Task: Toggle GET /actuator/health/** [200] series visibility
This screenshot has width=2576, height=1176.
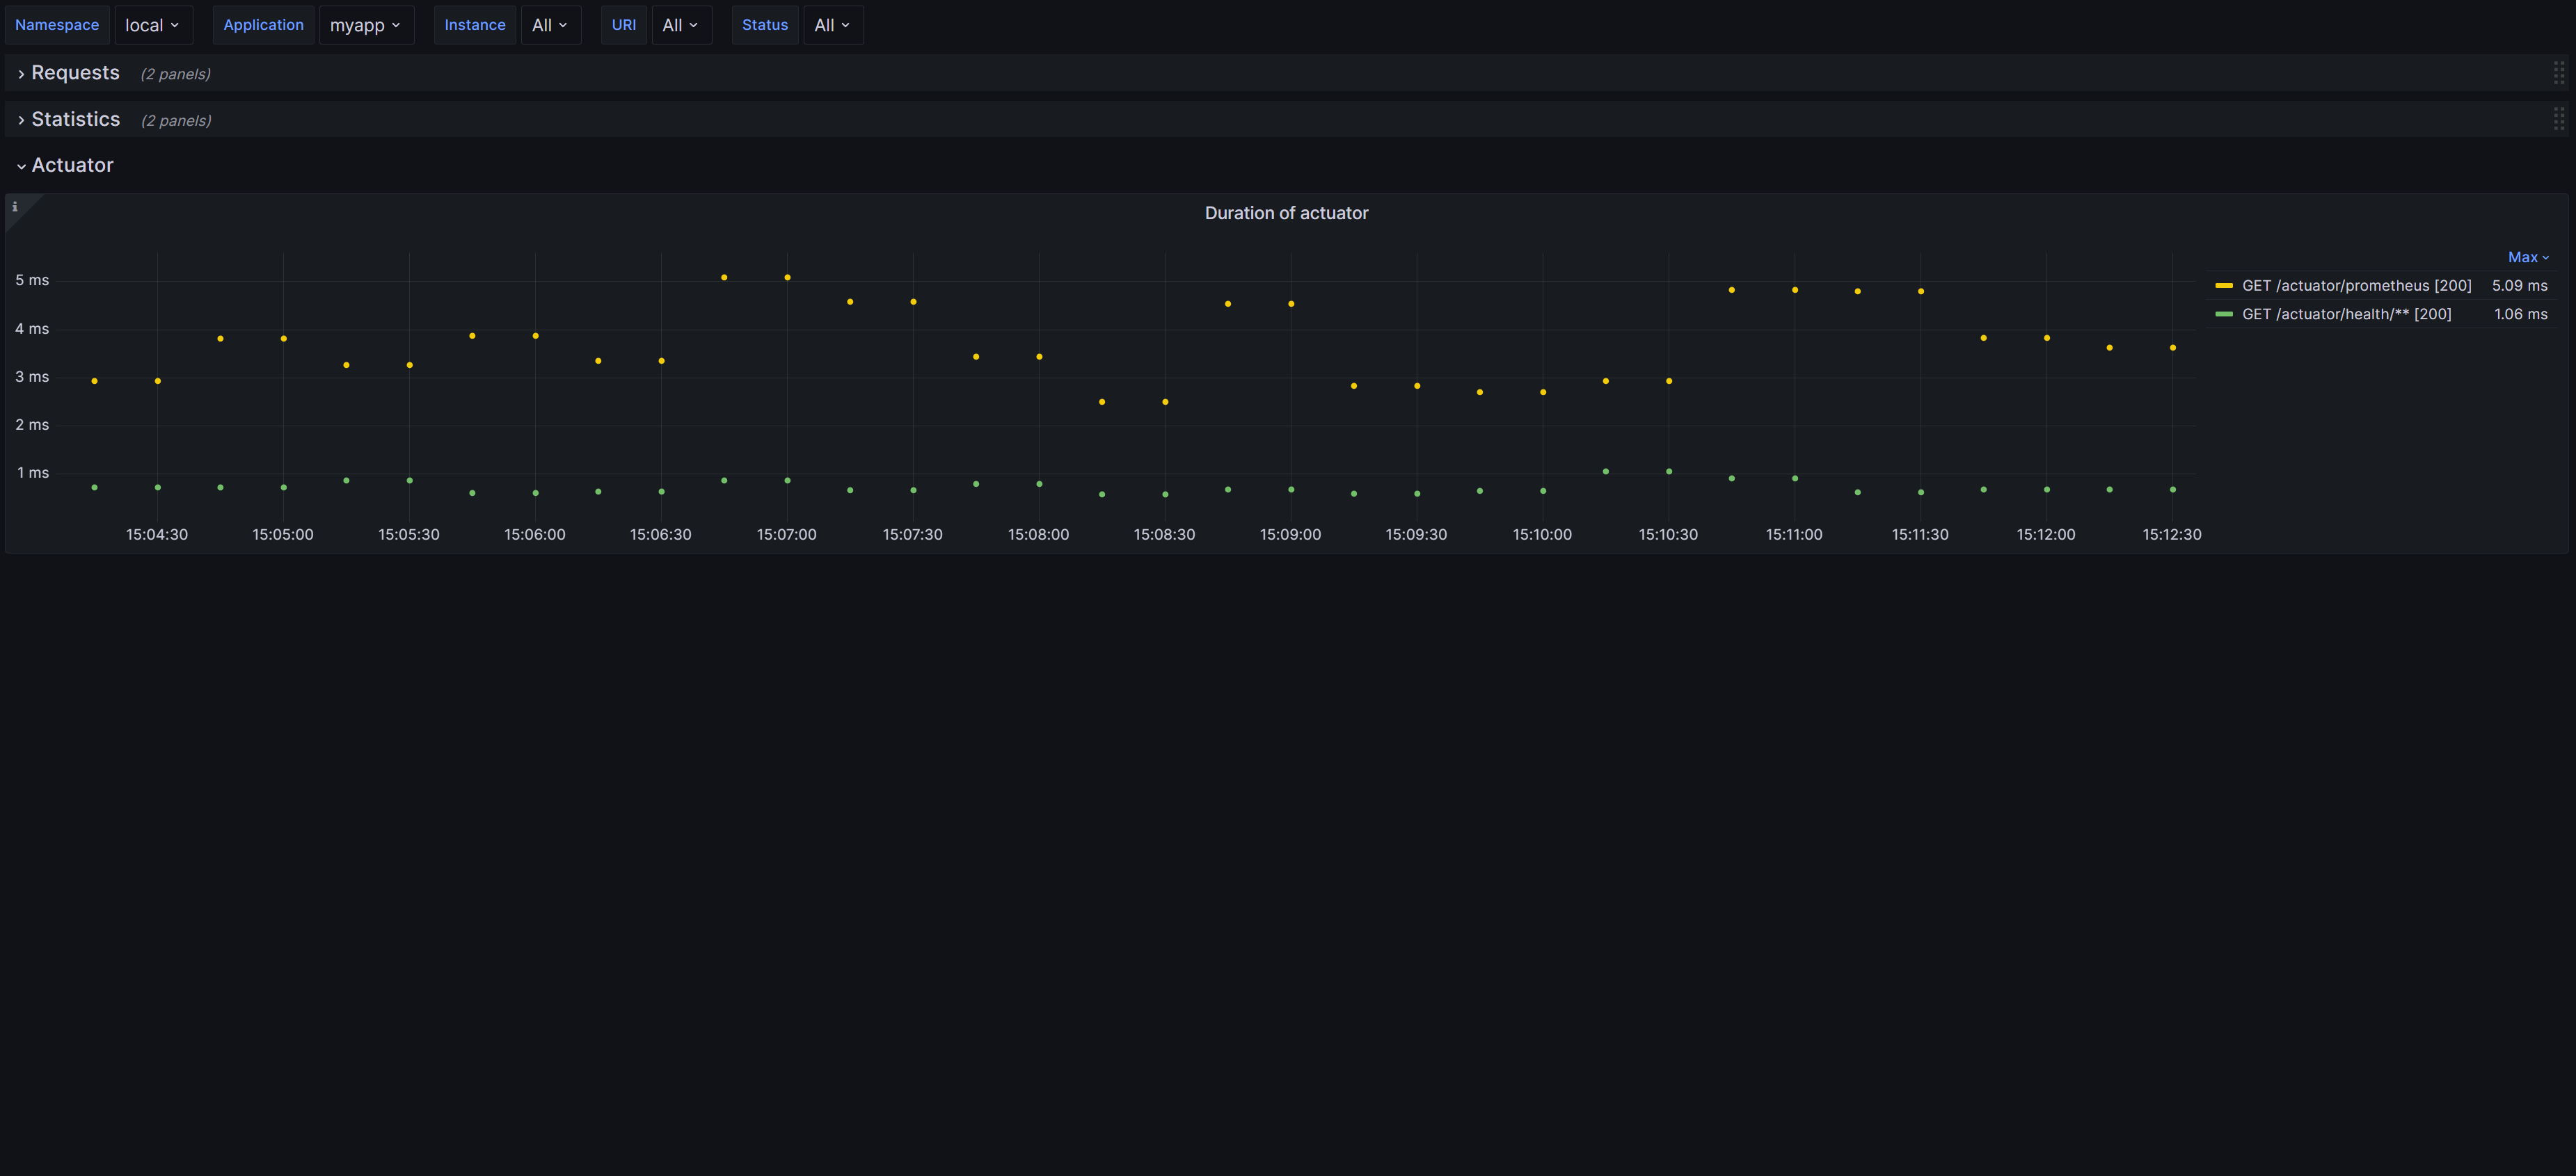Action: point(2346,314)
